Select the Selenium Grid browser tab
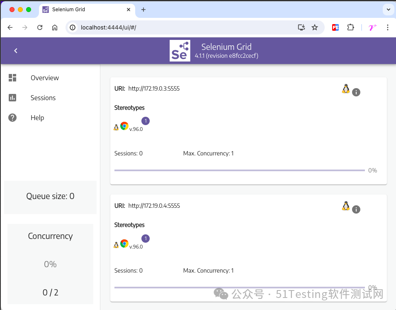 [x=87, y=10]
